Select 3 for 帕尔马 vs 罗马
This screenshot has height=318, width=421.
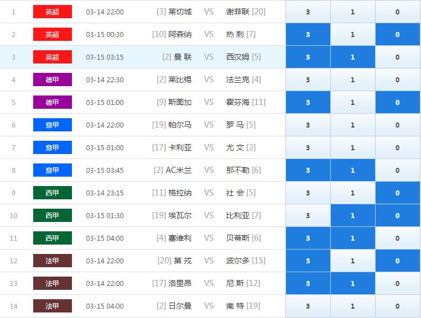click(308, 125)
